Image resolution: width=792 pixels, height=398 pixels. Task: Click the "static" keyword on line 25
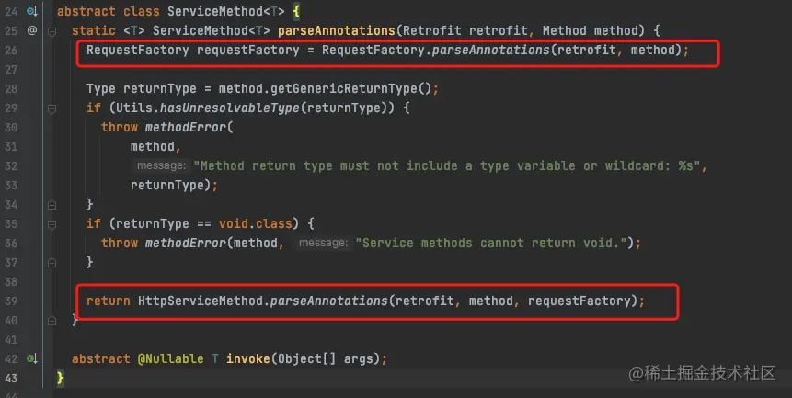point(94,30)
